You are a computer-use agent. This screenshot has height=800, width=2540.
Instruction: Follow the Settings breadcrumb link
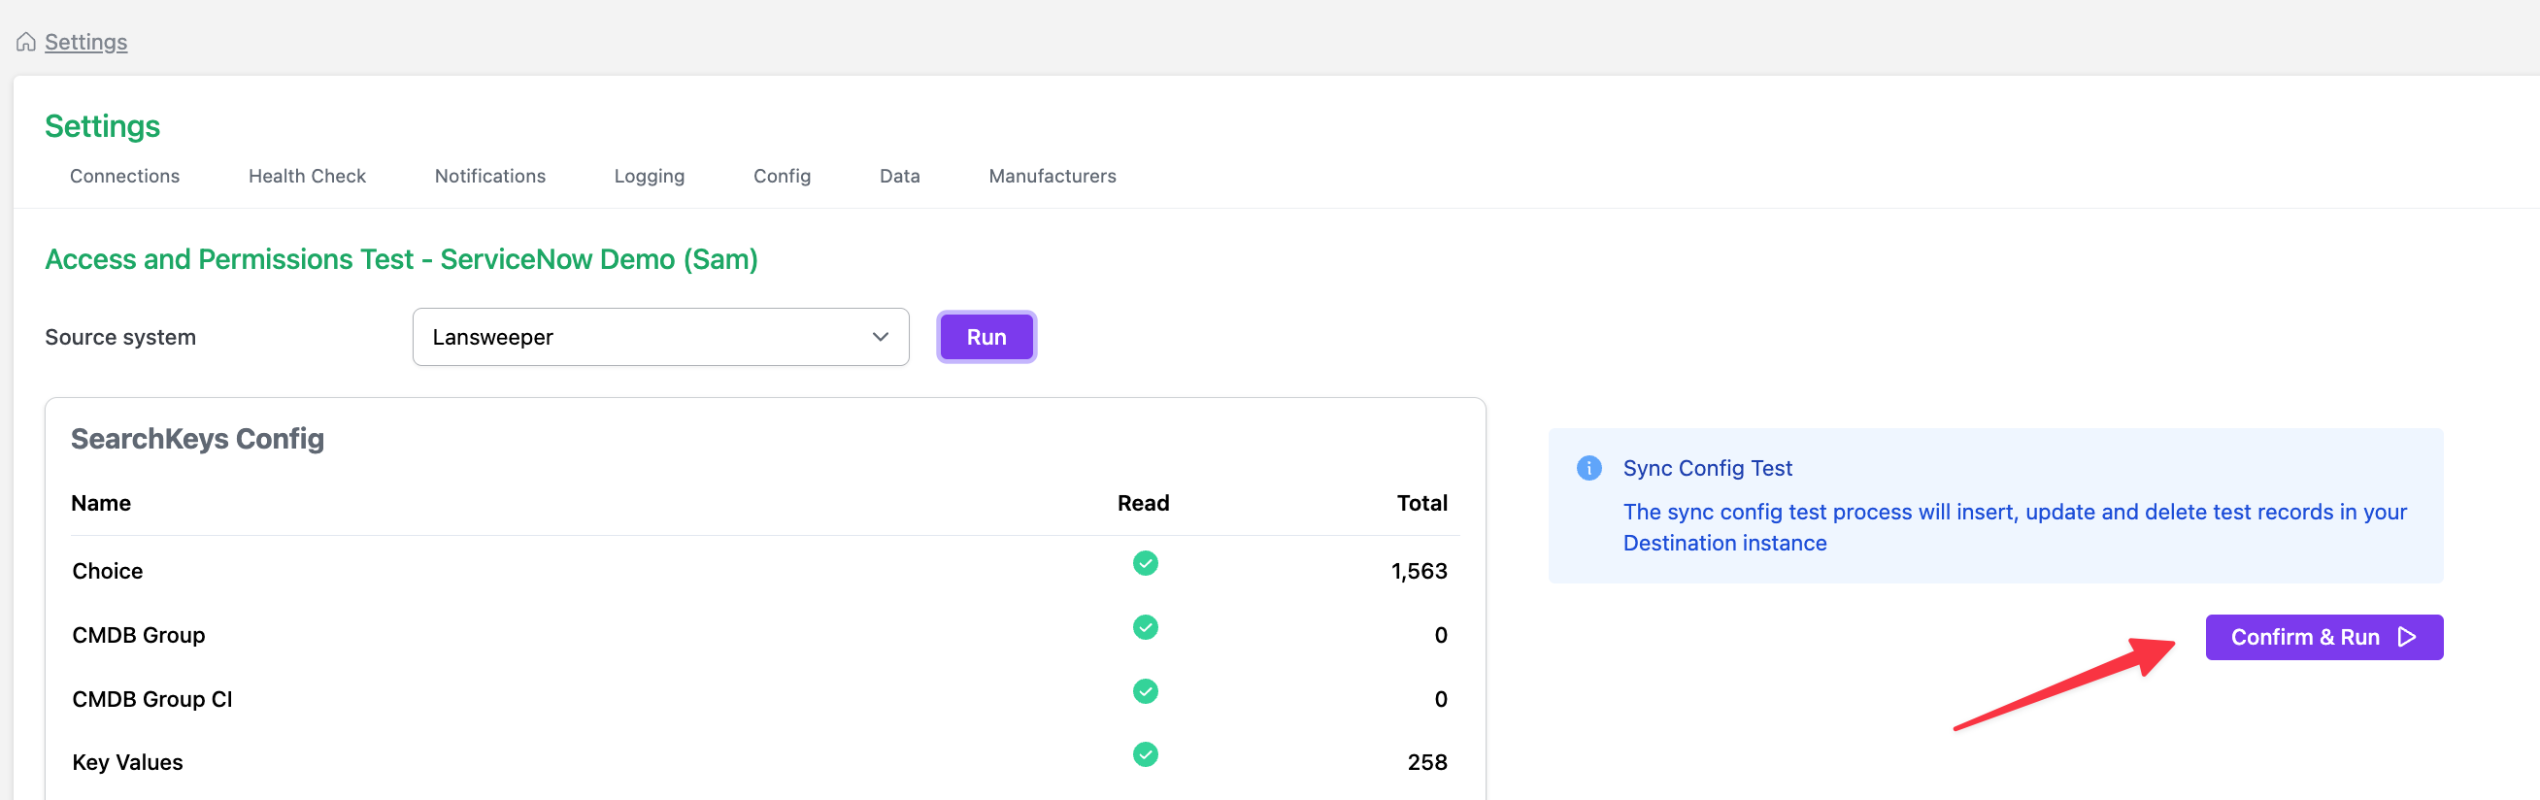tap(85, 42)
